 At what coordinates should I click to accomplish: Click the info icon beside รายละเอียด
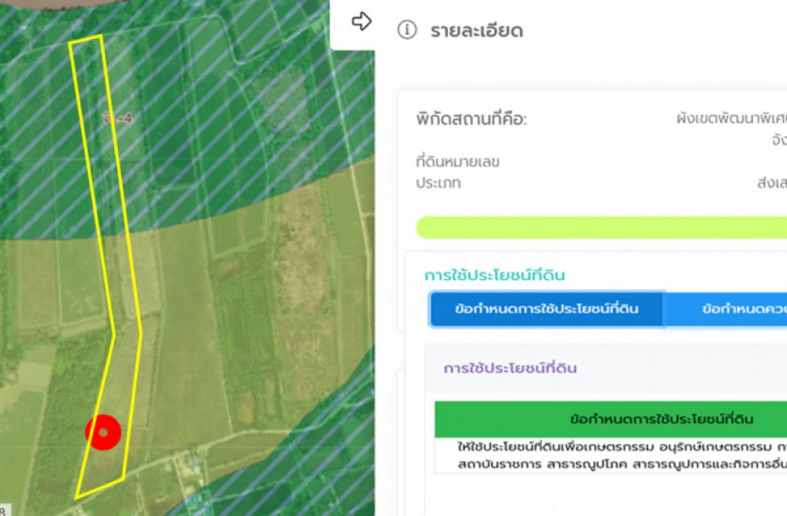[407, 30]
